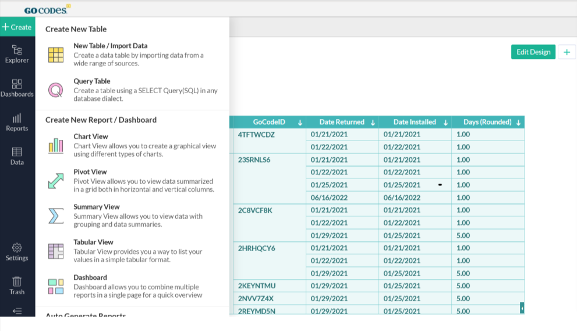Viewport: 577px width, 331px height.
Task: Open the Settings gear in sidebar
Action: pos(17,252)
